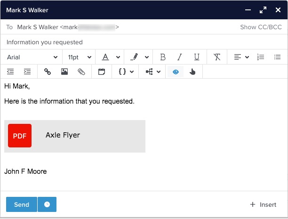This screenshot has width=288, height=219.
Task: Open the Insert menu
Action: (x=263, y=204)
